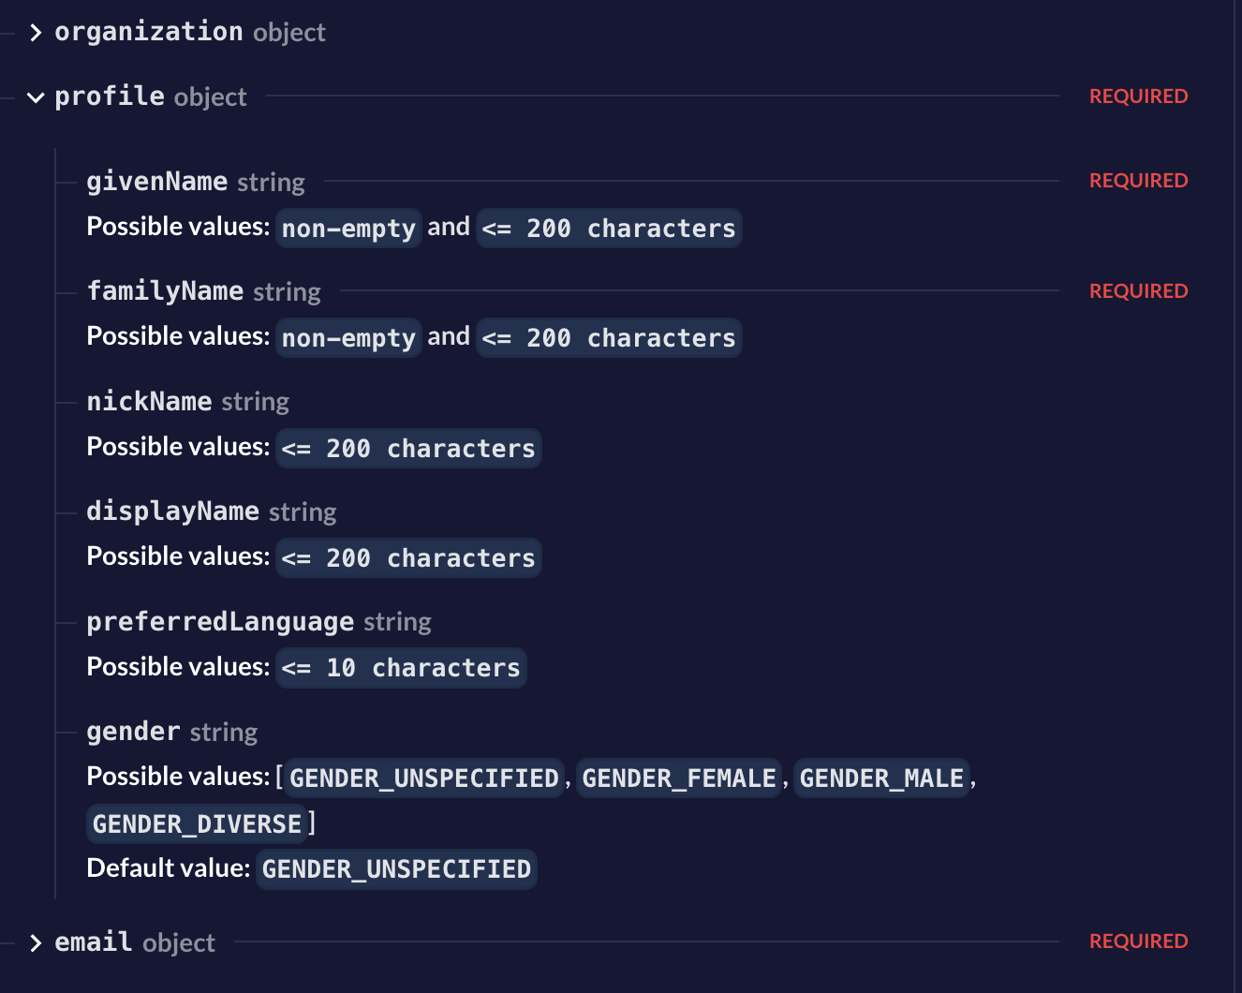Image resolution: width=1242 pixels, height=993 pixels.
Task: Click the GENDER_DIVERSE enum value
Action: (197, 824)
